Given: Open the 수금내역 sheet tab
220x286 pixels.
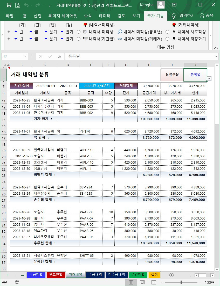Looking at the screenshot, I should tap(95, 275).
